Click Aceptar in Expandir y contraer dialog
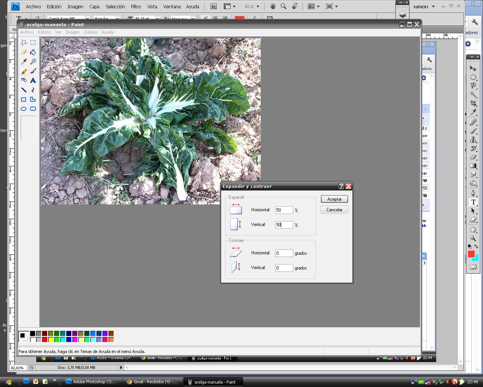Viewport: 483px width, 387px height. [334, 199]
